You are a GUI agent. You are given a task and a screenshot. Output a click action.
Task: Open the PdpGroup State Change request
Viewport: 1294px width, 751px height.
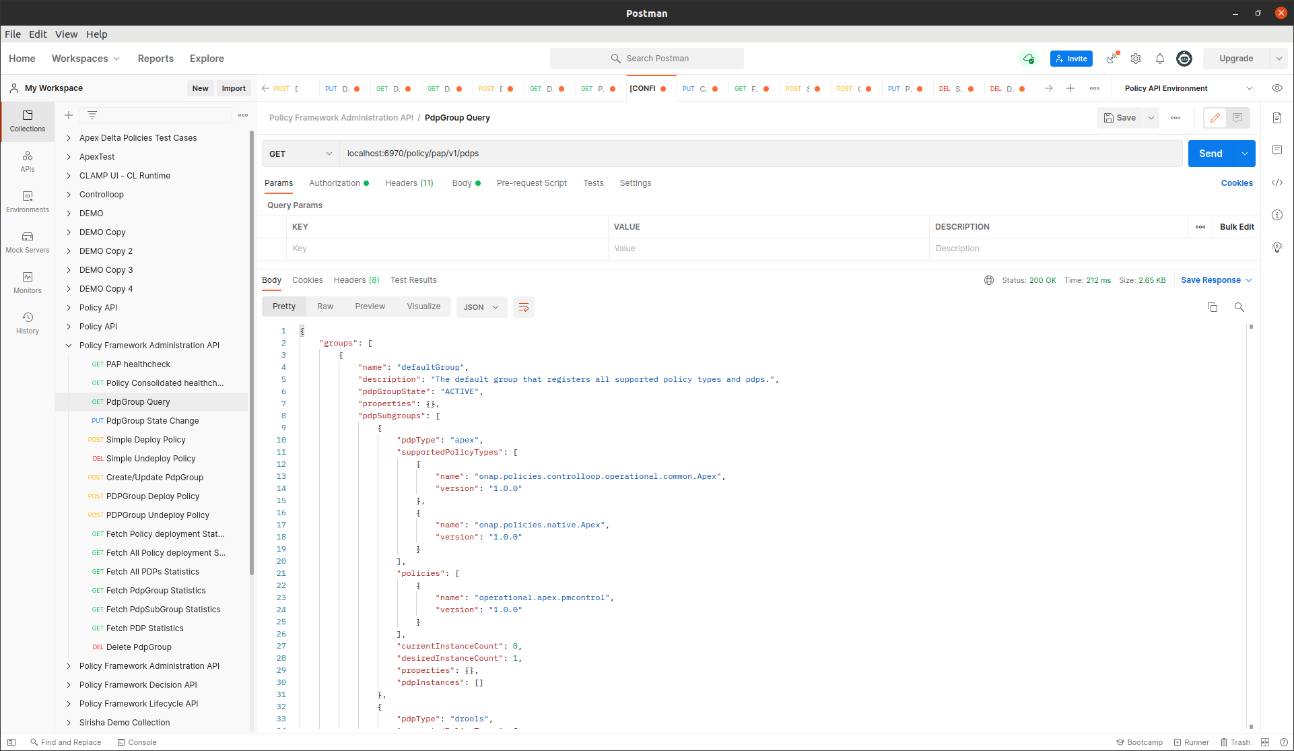click(x=153, y=421)
